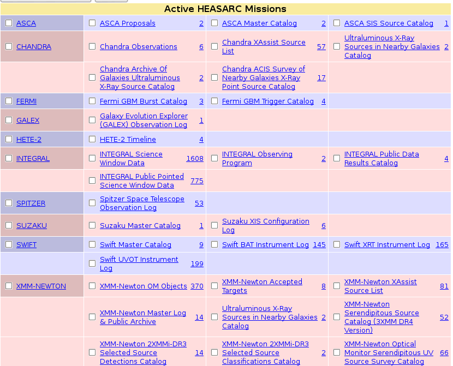Open the ASCA mission link
Image resolution: width=453 pixels, height=366 pixels.
point(26,23)
